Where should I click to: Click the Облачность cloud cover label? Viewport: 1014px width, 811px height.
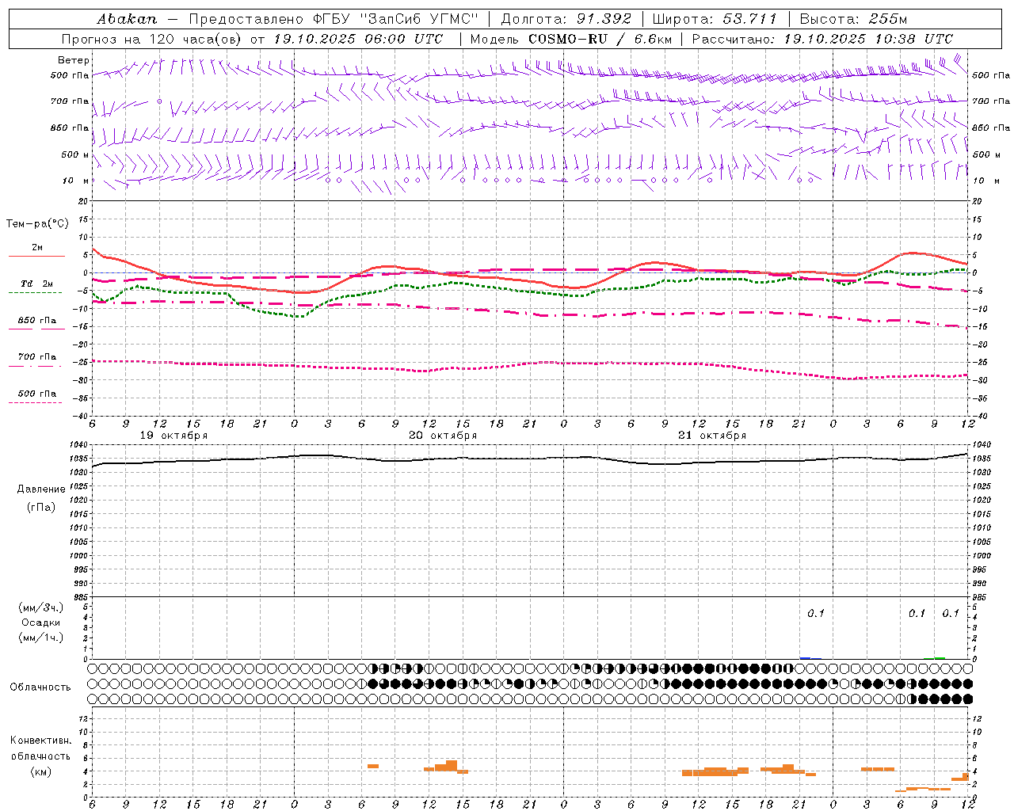(x=40, y=687)
